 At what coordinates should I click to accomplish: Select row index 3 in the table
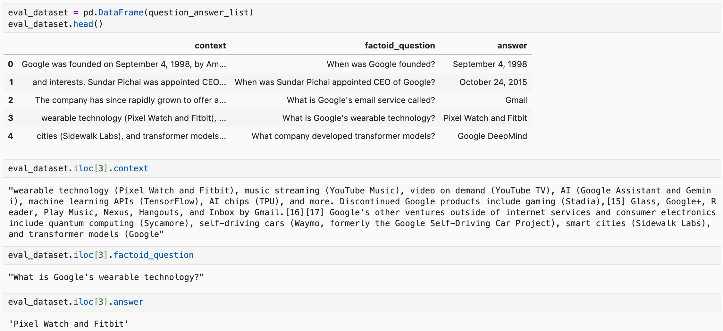pos(11,118)
